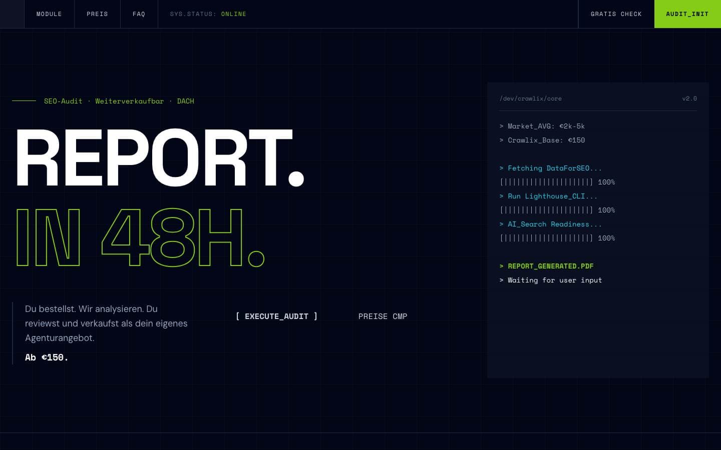The height and width of the screenshot is (450, 721).
Task: Click the progress bar under Run Lighthouse_CLI
Action: tap(557, 210)
